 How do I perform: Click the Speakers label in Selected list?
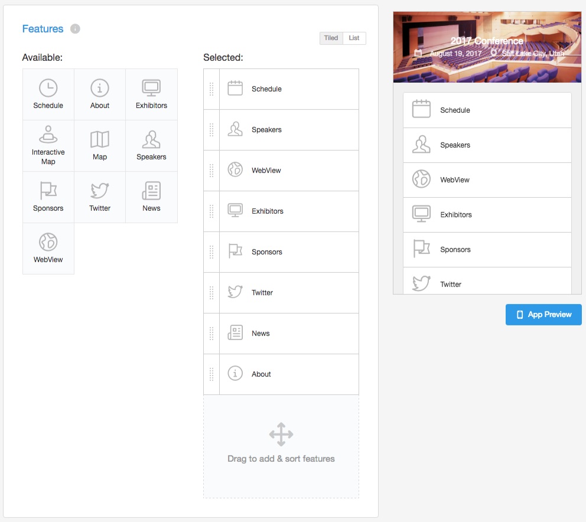[x=266, y=130]
